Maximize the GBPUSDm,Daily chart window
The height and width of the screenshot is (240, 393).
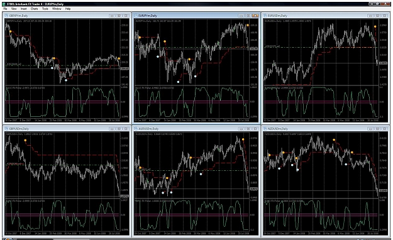coord(119,129)
